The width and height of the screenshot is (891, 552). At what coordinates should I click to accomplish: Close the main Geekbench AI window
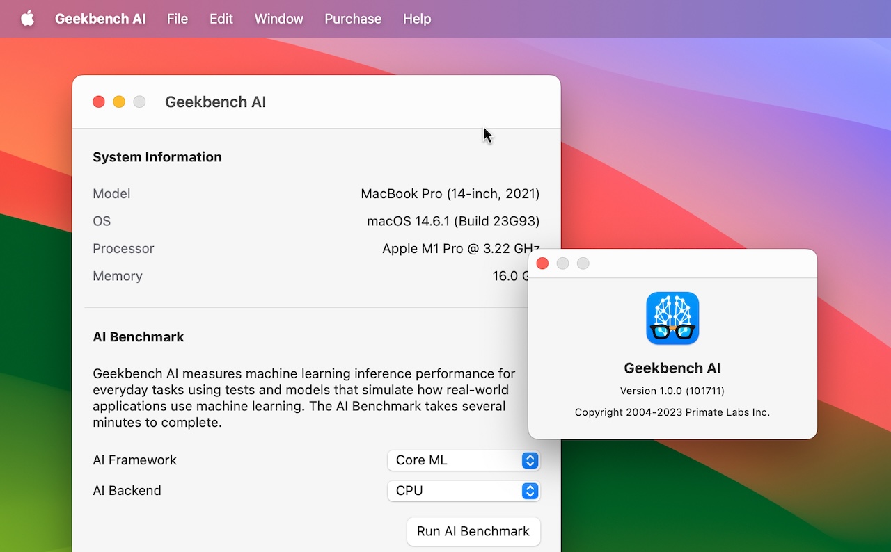99,102
